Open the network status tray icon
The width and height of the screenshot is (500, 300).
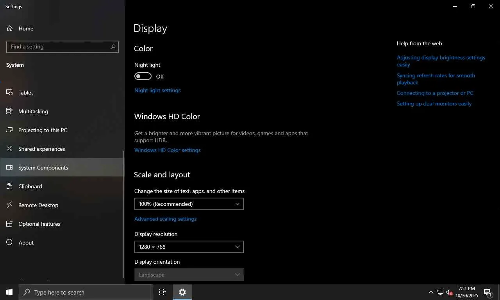tap(440, 292)
